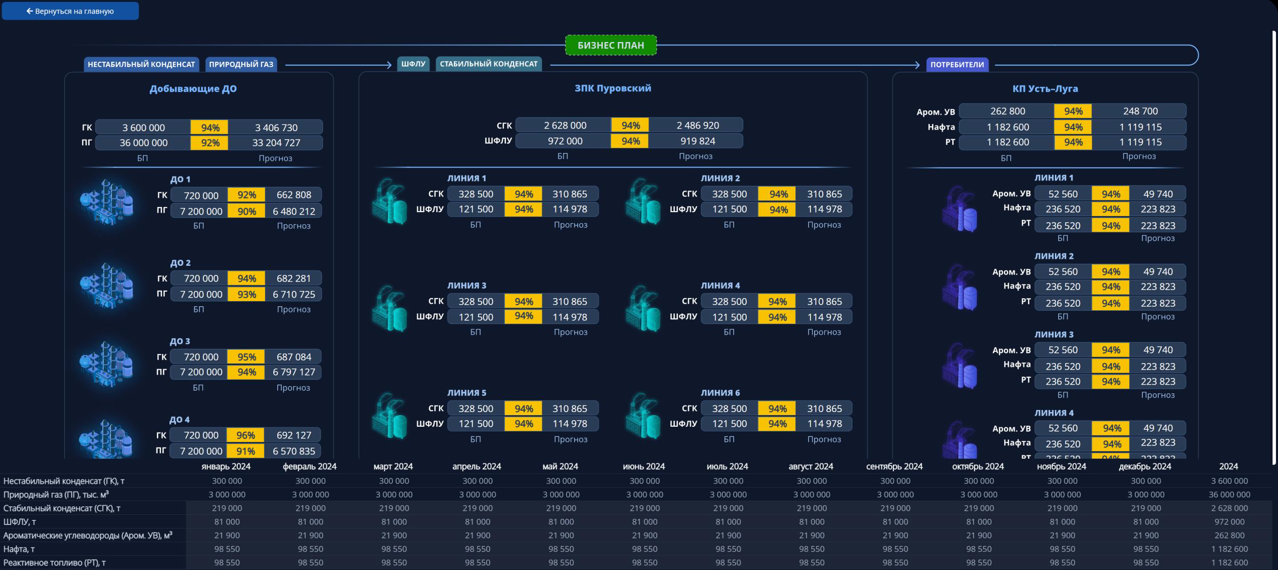Click the январь 2024 column header
Screen dimensions: 1278x570
226,466
